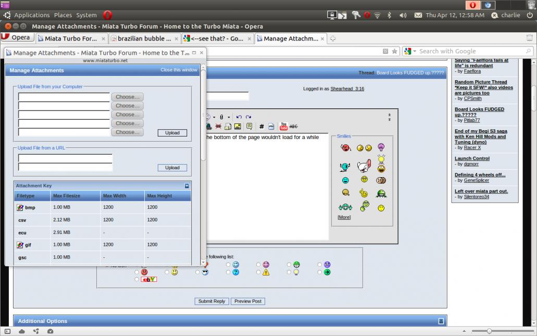Screen dimensions: 537x336
Task: Select the yellow warning triangle post icon
Action: tap(266, 272)
